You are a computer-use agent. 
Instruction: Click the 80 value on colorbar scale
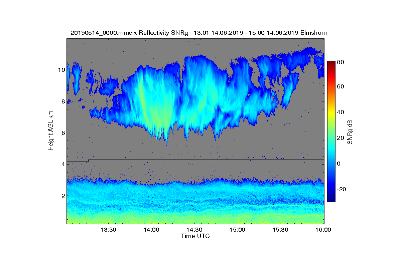341,62
